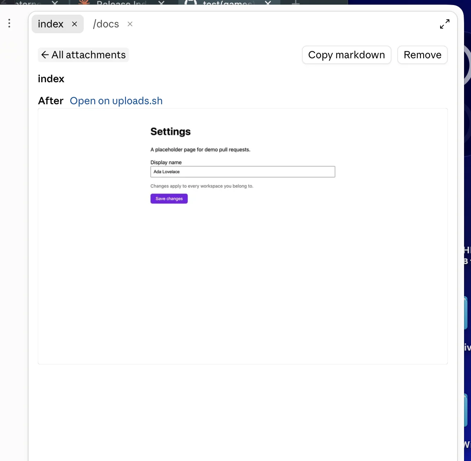Click the 'After' label
This screenshot has width=471, height=461.
[x=51, y=101]
